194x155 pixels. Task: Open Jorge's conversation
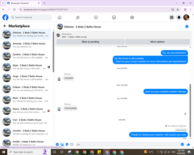pos(26,78)
